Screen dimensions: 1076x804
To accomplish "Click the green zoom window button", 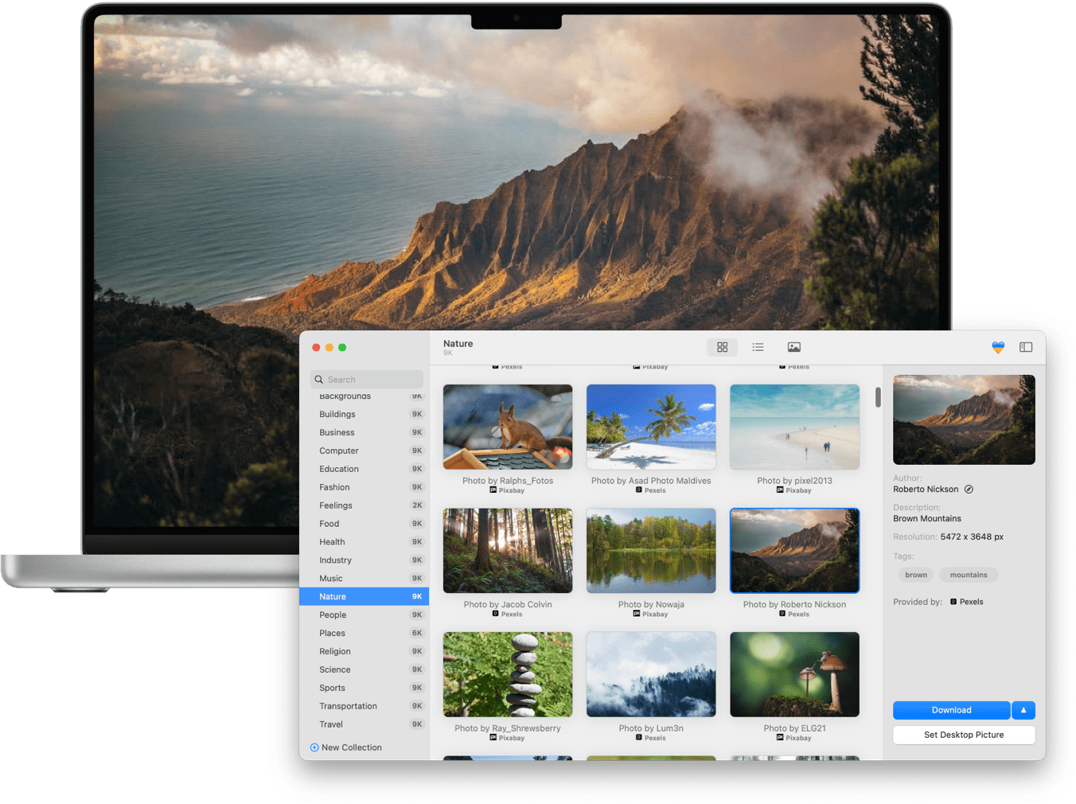I will click(342, 348).
